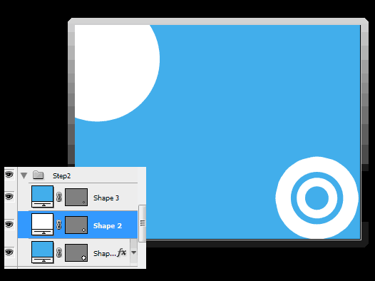Toggle visibility of Shape 2 layer
375x281 pixels.
(x=9, y=225)
